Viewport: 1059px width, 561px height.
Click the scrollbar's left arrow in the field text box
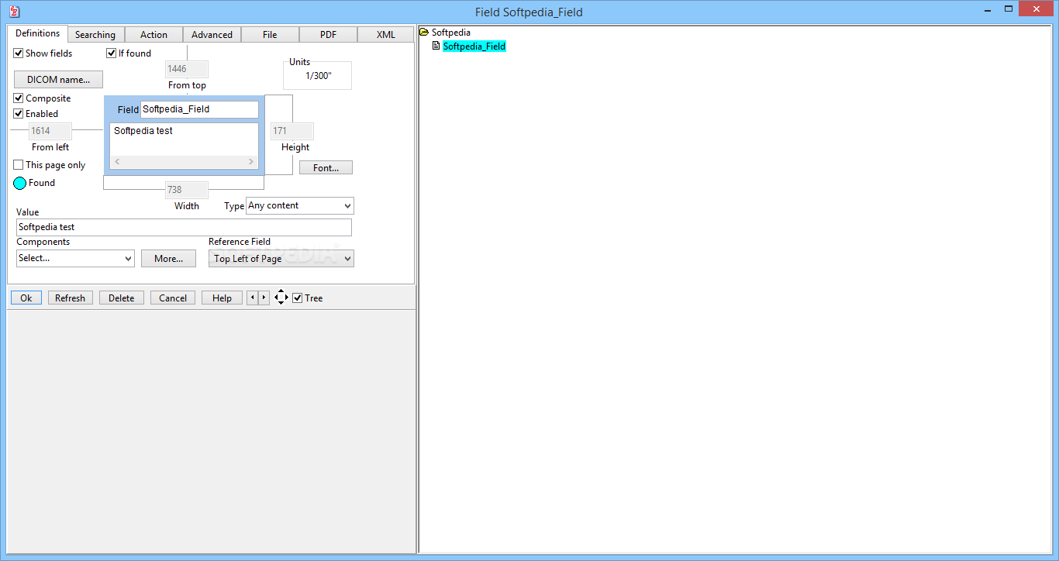coord(117,162)
